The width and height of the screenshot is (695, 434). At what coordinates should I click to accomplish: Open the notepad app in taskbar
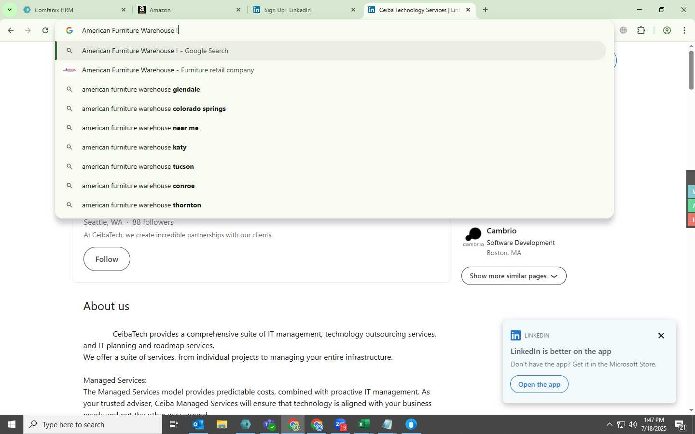coord(387,424)
